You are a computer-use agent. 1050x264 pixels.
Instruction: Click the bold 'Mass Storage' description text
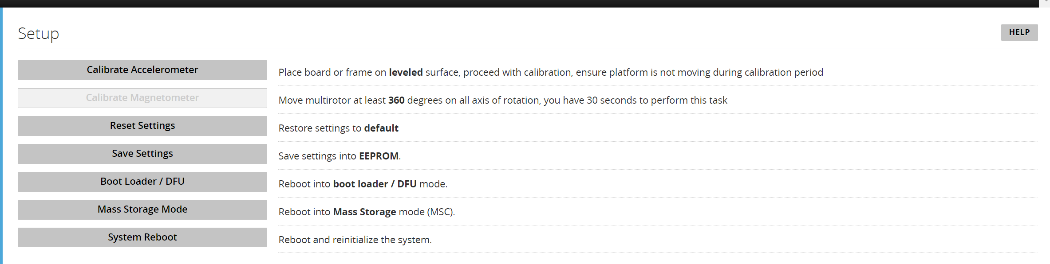tap(364, 212)
